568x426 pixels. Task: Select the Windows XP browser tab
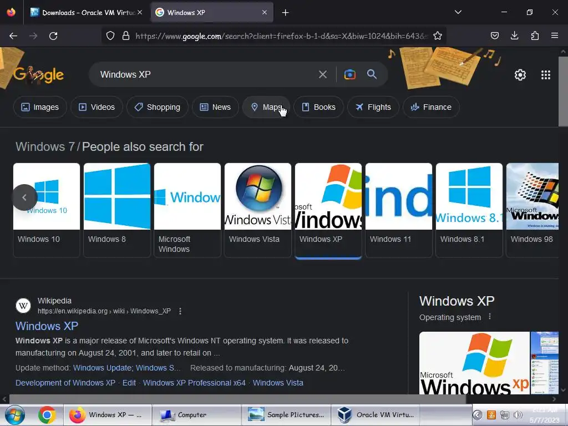[x=211, y=13]
